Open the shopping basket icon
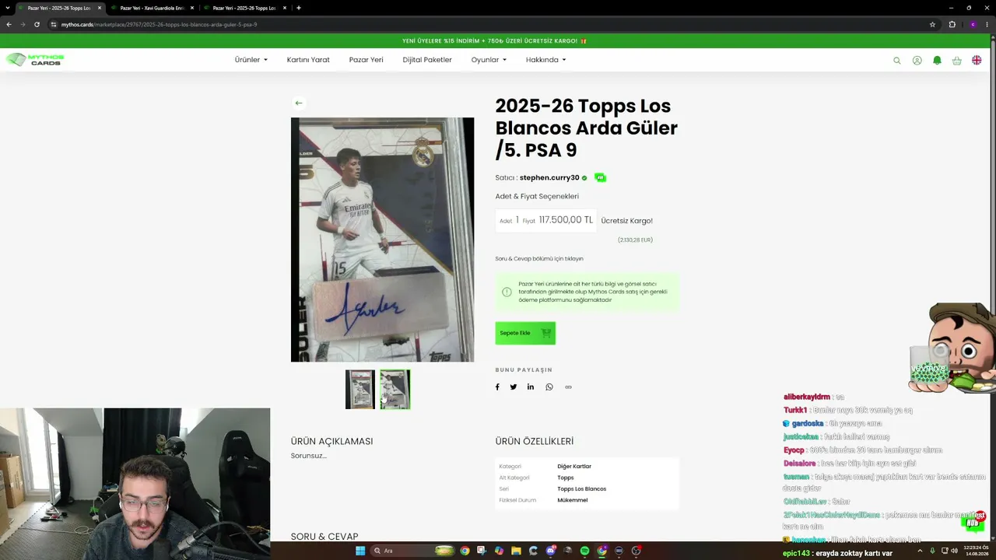This screenshot has height=560, width=996. (x=957, y=61)
